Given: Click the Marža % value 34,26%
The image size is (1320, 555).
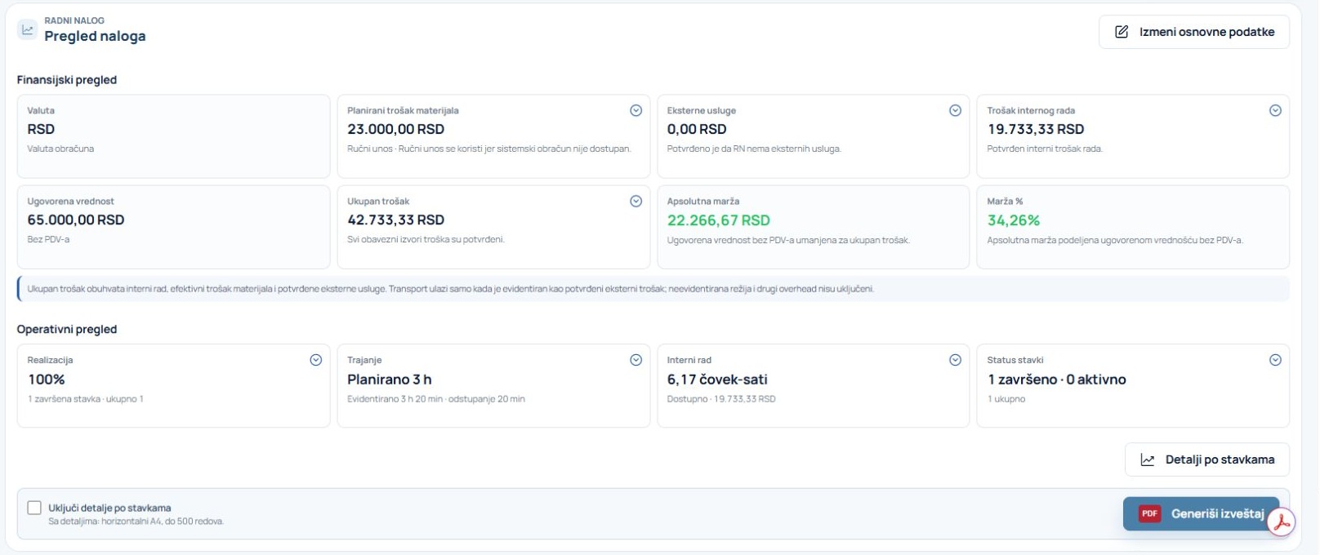Looking at the screenshot, I should click(1013, 220).
